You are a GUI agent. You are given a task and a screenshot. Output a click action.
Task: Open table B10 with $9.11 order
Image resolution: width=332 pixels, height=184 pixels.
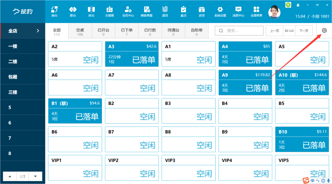coord(302,139)
